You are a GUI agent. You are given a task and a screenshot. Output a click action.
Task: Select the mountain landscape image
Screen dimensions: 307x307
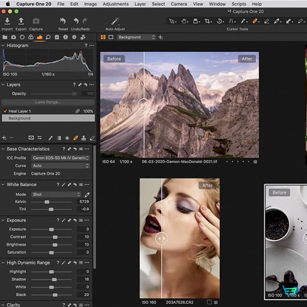coord(179,105)
